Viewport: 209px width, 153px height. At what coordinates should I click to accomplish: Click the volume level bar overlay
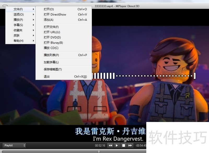[144, 76]
